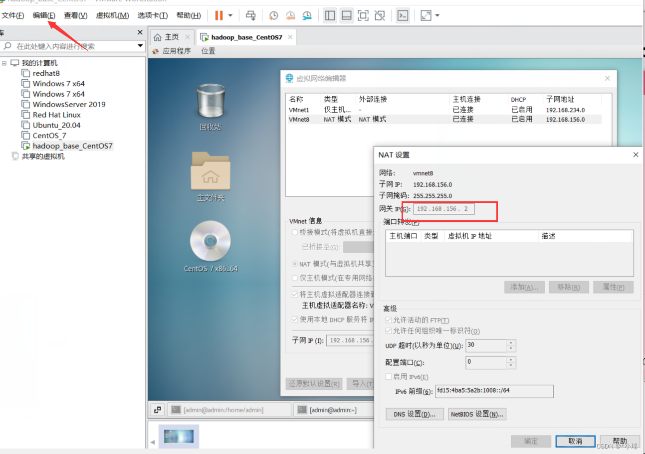Toggle the thumbnail bar view
This screenshot has width=645, height=454.
click(346, 15)
